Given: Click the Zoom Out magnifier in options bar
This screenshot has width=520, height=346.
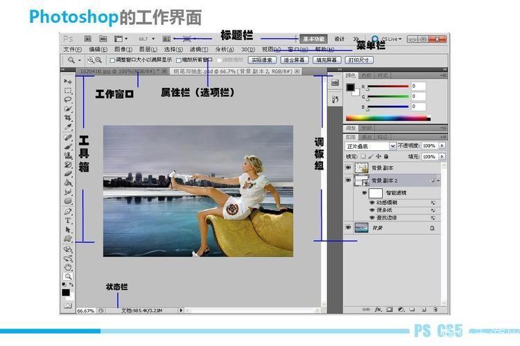Looking at the screenshot, I should [x=98, y=60].
